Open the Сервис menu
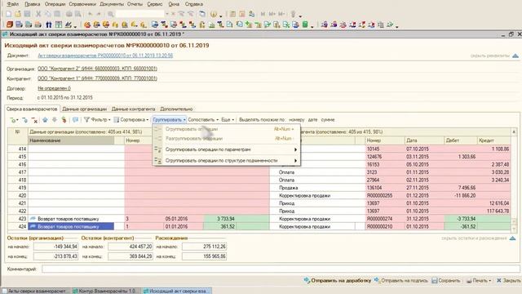The height and width of the screenshot is (294, 522). pyautogui.click(x=155, y=4)
